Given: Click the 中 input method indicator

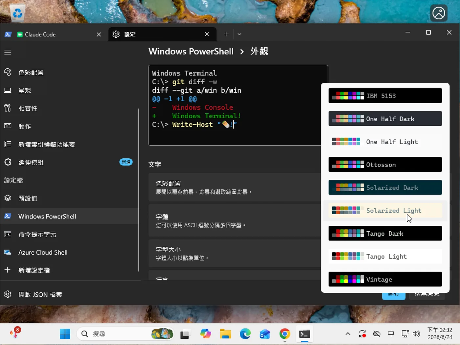Looking at the screenshot, I should (x=391, y=334).
